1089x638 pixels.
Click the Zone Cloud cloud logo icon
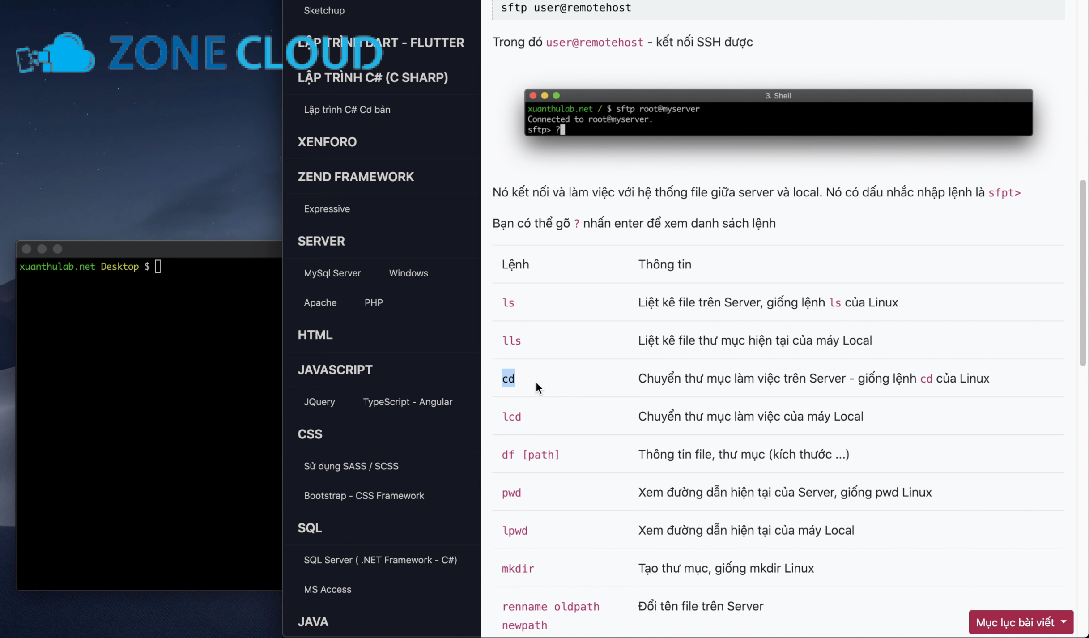[x=56, y=53]
